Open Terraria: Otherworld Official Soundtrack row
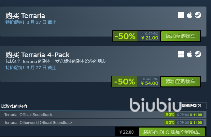Screen dimensions: 211x137 [103, 123]
